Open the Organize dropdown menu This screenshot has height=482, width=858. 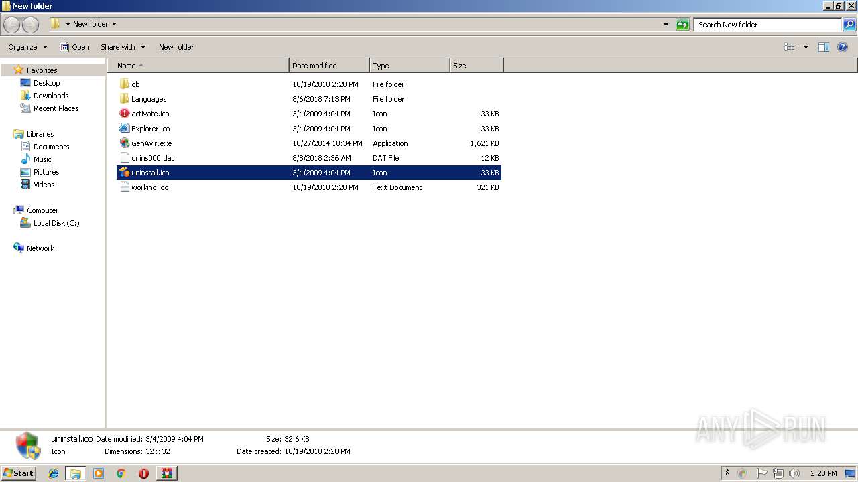27,47
